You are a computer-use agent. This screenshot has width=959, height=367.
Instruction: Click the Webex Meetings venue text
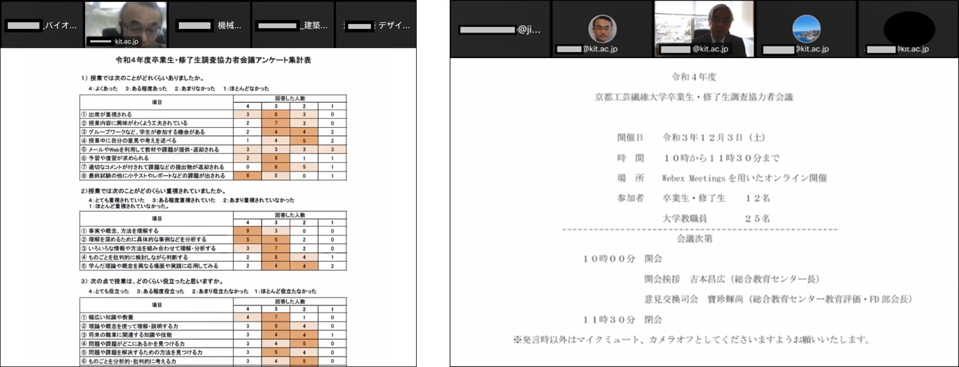point(744,178)
